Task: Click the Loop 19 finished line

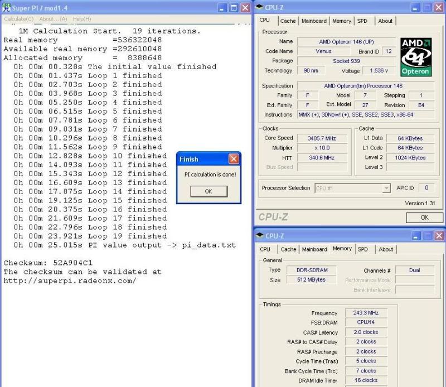Action: (x=90, y=236)
